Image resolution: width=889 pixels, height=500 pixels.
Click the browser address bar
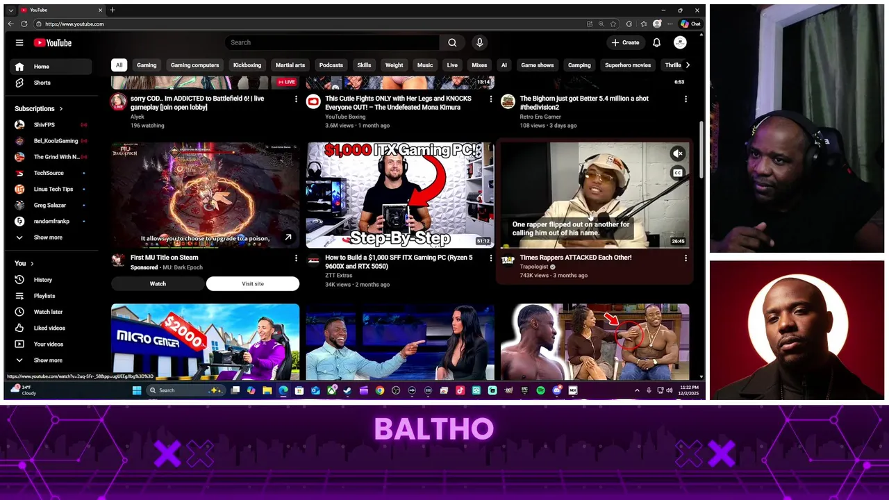point(306,24)
